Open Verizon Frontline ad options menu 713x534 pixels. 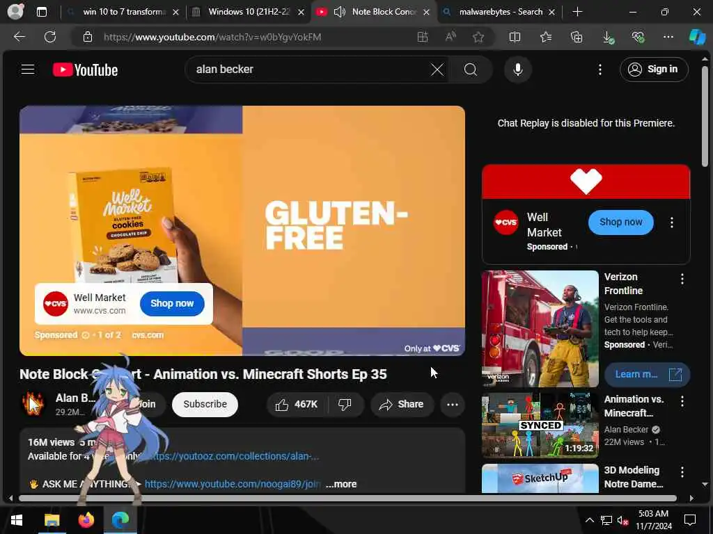(682, 279)
